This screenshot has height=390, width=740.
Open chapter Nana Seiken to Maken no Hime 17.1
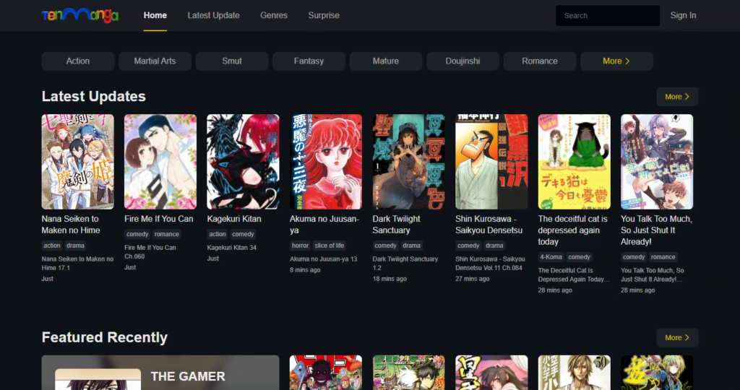(77, 263)
